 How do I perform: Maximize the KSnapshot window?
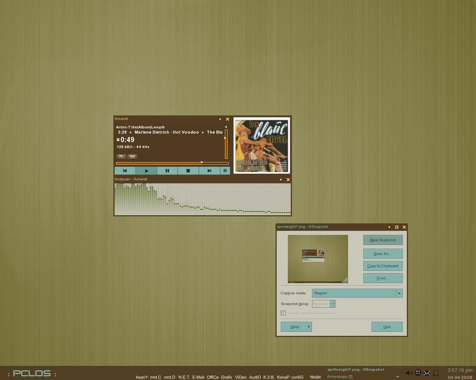coord(397,227)
